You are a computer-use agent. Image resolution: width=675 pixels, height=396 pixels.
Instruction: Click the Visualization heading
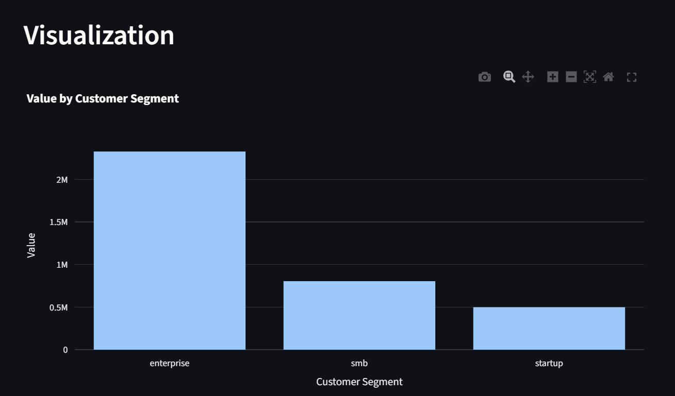point(99,35)
